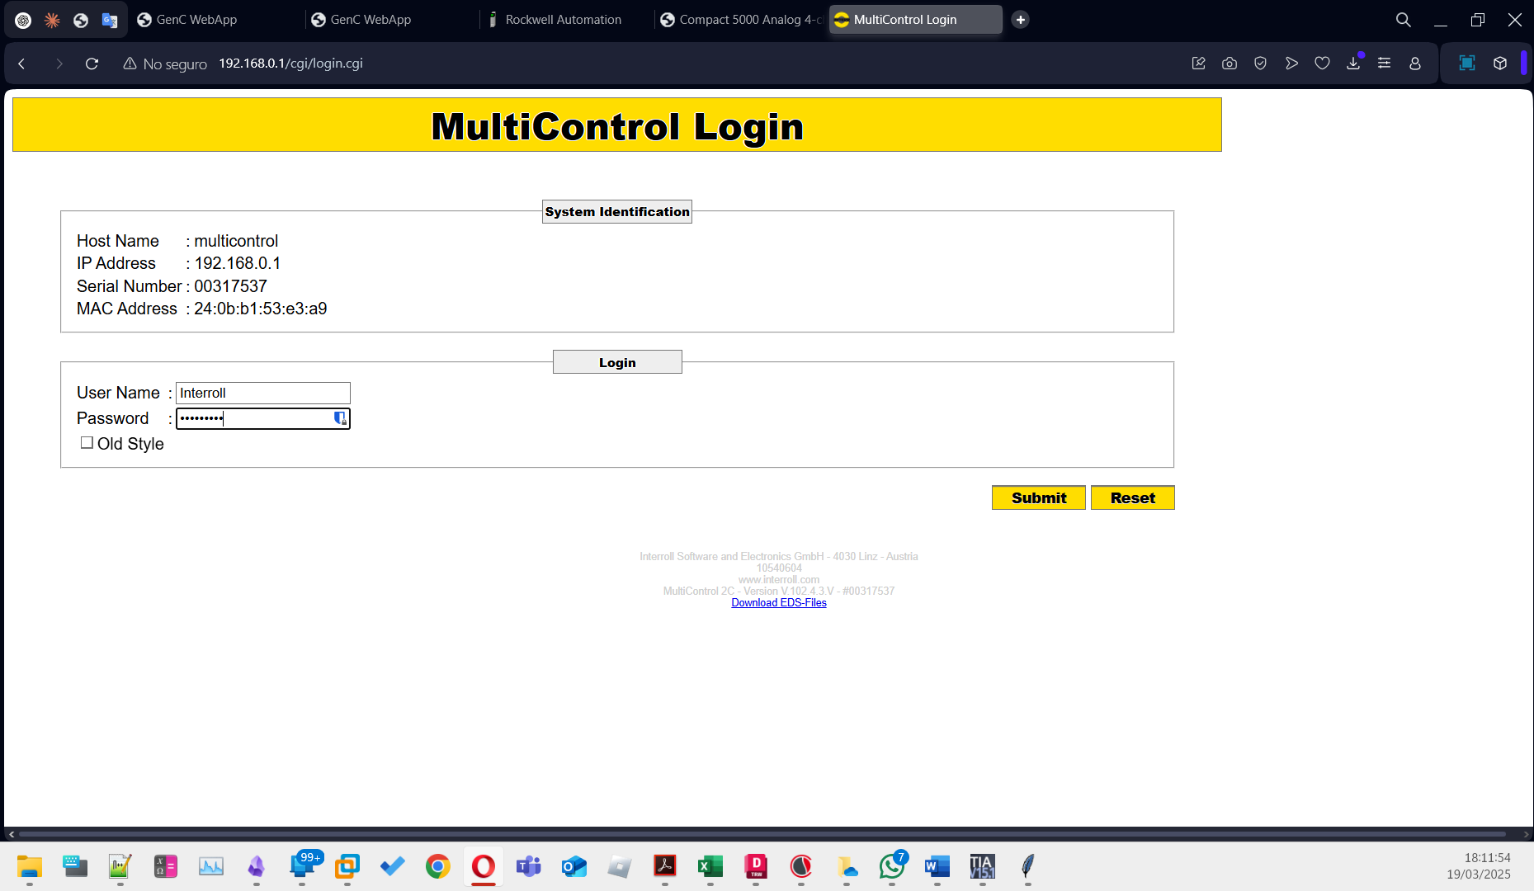The height and width of the screenshot is (891, 1534).
Task: Open Outlook from taskbar
Action: 574,866
